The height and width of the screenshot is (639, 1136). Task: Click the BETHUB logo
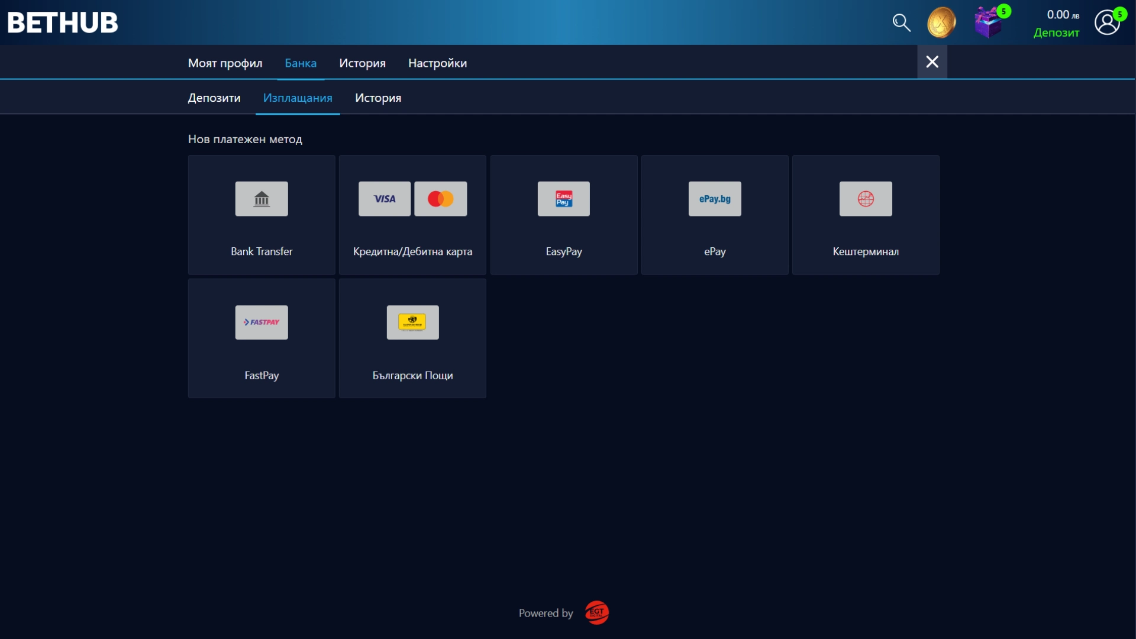click(63, 22)
